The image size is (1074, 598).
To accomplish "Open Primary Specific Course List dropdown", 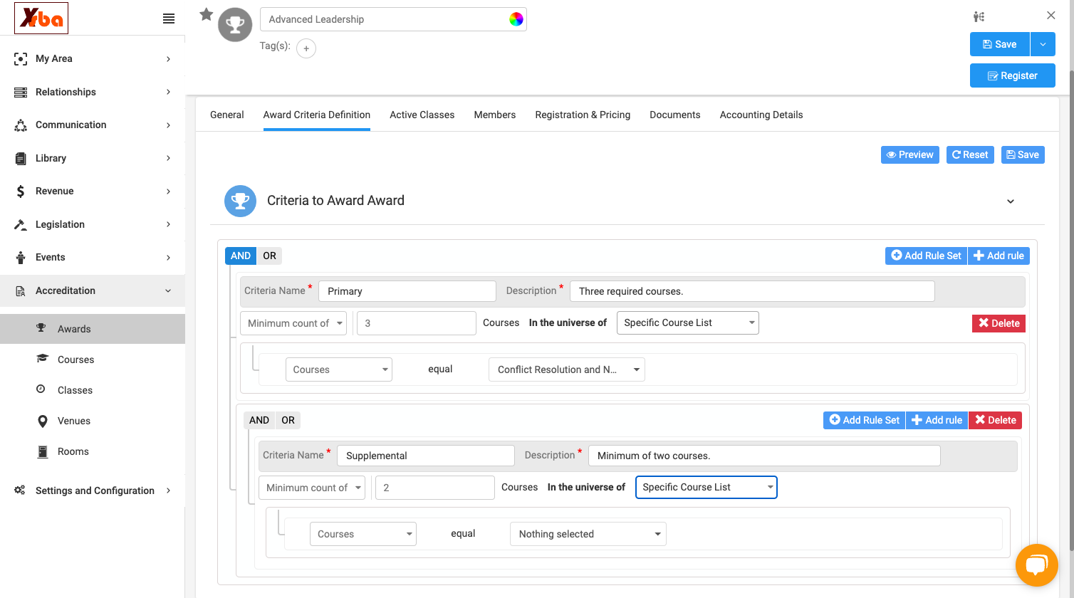I will 688,322.
